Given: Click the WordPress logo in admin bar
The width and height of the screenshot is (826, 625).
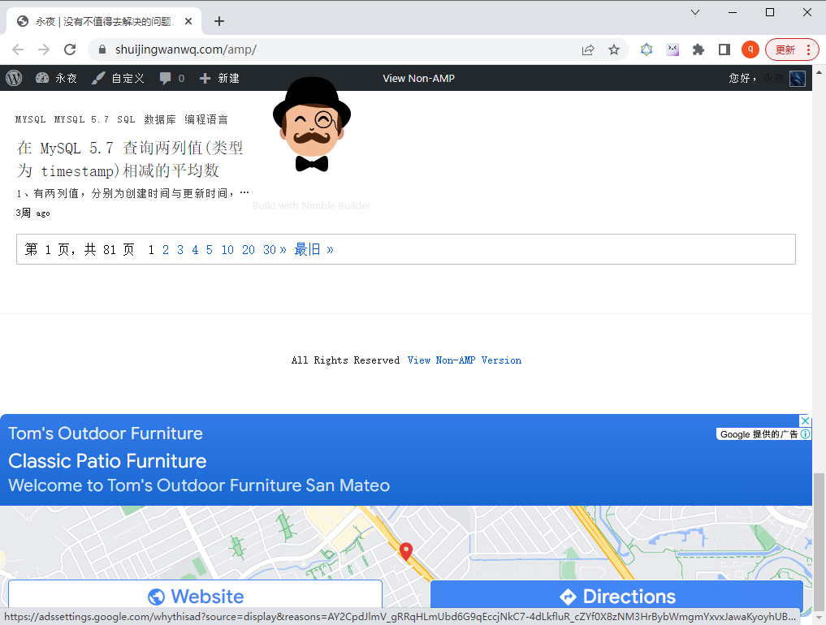Looking at the screenshot, I should pyautogui.click(x=14, y=78).
